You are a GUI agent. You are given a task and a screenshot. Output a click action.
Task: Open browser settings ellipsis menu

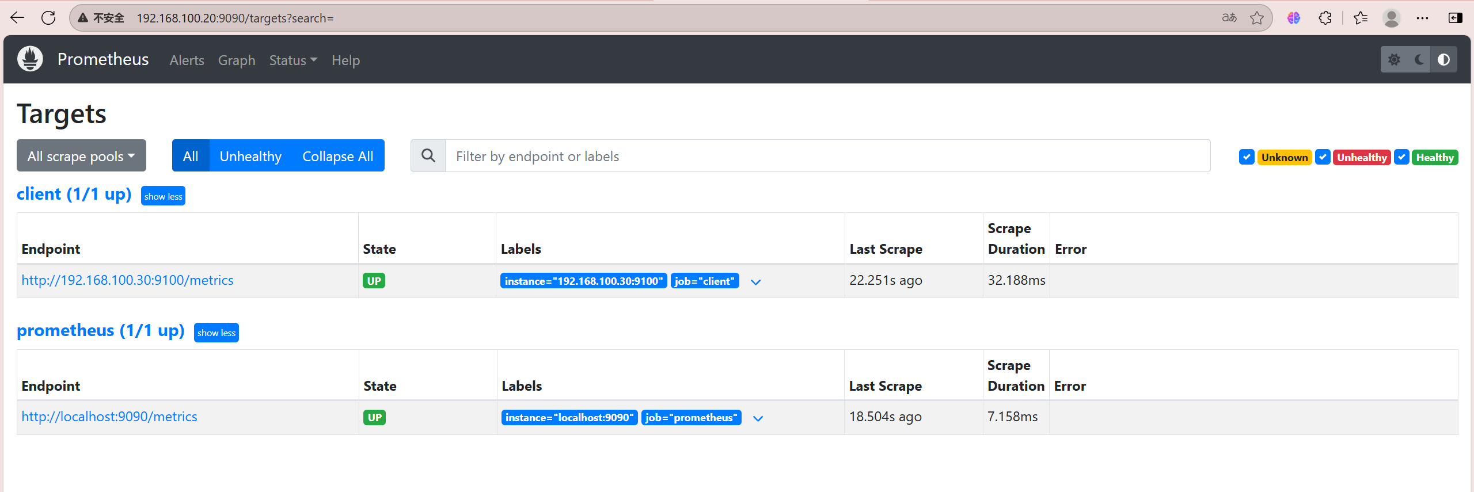point(1422,18)
